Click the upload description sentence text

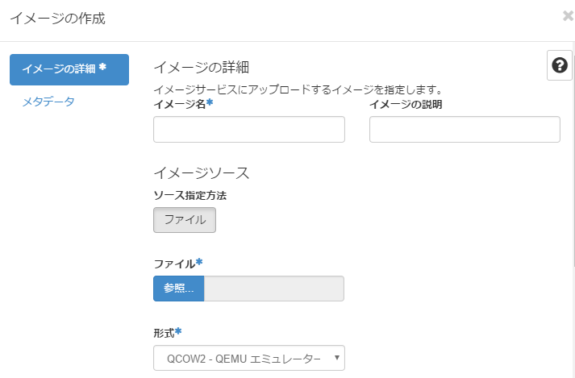click(x=301, y=89)
